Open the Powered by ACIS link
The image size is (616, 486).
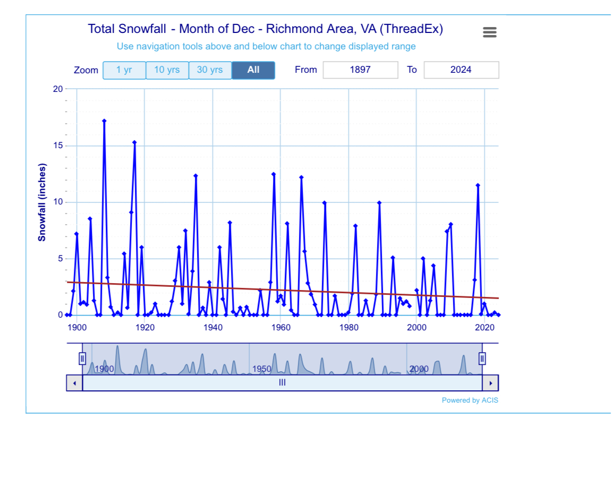(470, 400)
